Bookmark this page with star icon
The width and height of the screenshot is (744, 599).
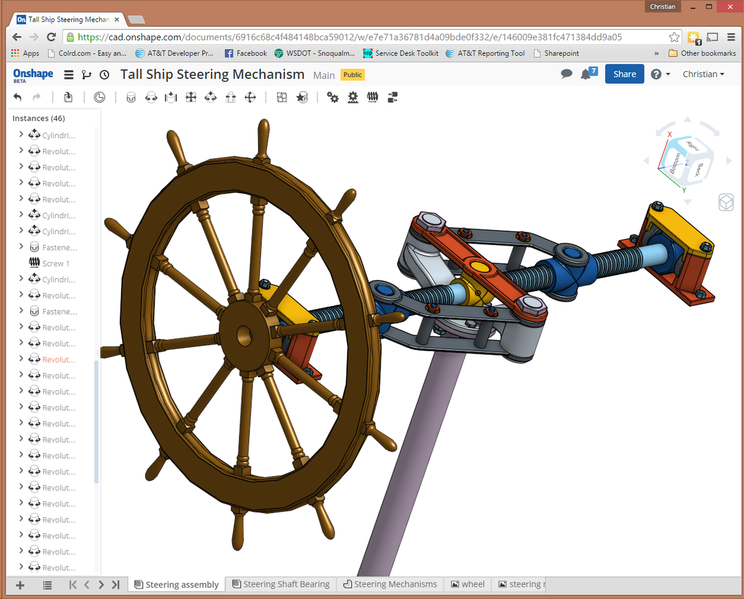click(x=675, y=37)
